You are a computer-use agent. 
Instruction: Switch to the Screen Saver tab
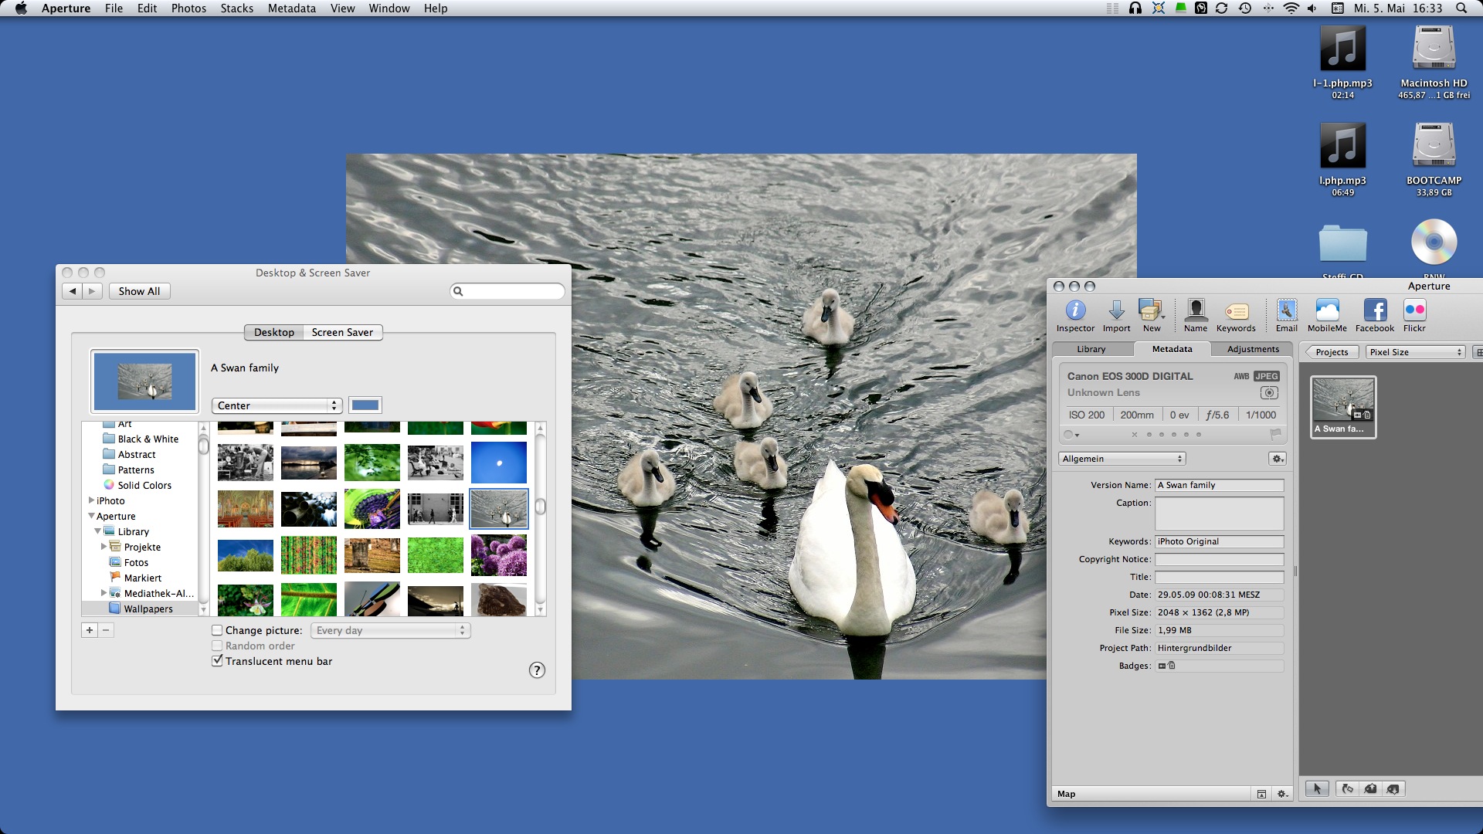pos(342,332)
